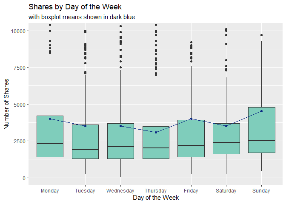Click the chart title "Shares by Day of the Week"
This screenshot has height=204, width=286.
click(75, 7)
